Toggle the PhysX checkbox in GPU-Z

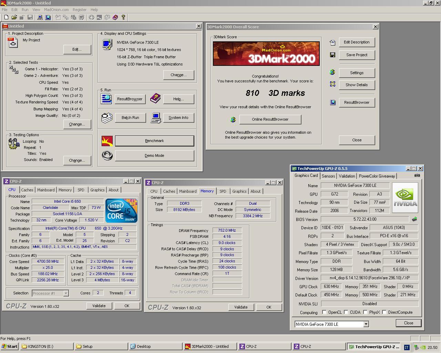[365, 312]
